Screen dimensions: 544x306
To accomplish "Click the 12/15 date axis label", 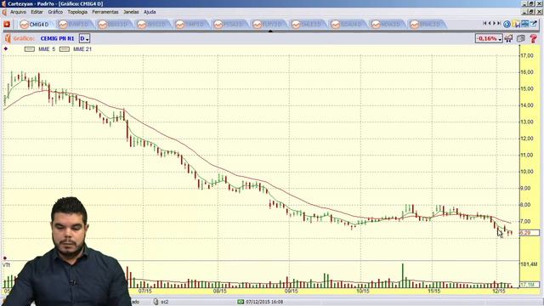I will pyautogui.click(x=499, y=291).
